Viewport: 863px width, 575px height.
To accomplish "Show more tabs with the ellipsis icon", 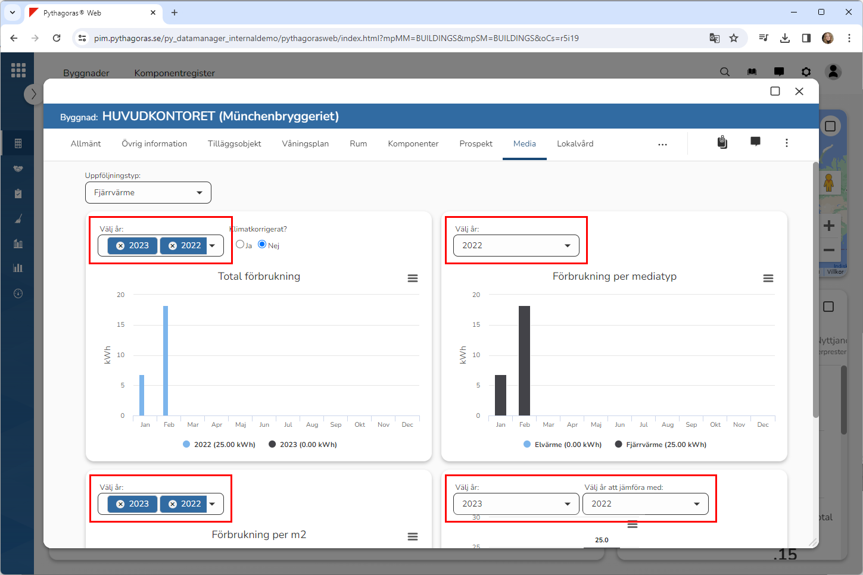I will 662,145.
